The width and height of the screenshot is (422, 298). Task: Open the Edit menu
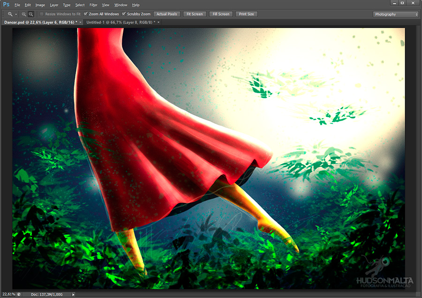pos(28,5)
